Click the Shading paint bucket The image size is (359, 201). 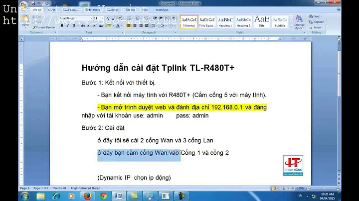click(162, 25)
